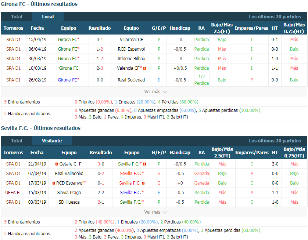Viewport: 308px width, 240px height.
Task: Click the 'Impares/Pares' header in the Sevilla table
Action: click(x=252, y=153)
